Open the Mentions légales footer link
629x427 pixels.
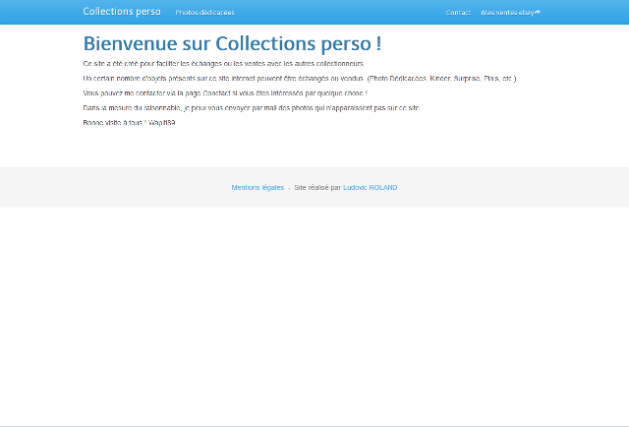(x=257, y=187)
